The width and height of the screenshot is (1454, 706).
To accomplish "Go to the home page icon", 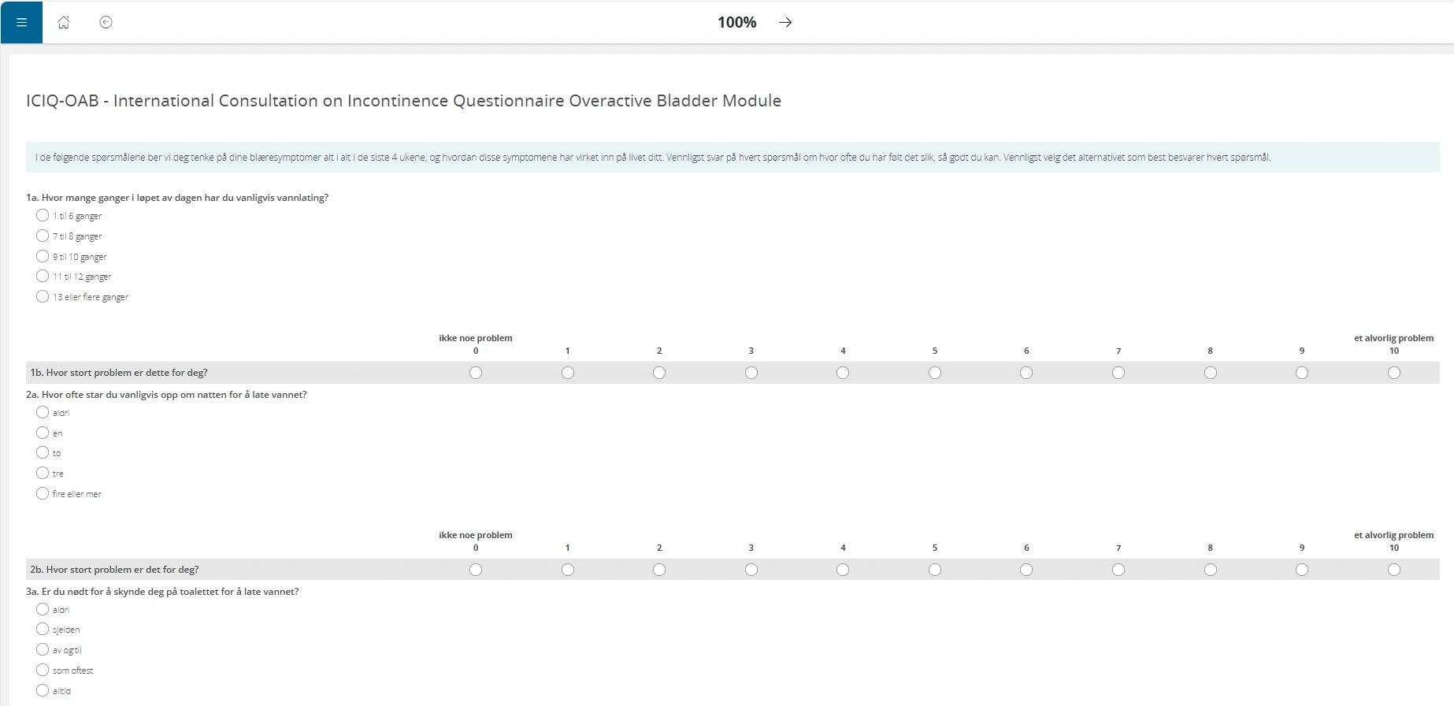I will coord(64,22).
